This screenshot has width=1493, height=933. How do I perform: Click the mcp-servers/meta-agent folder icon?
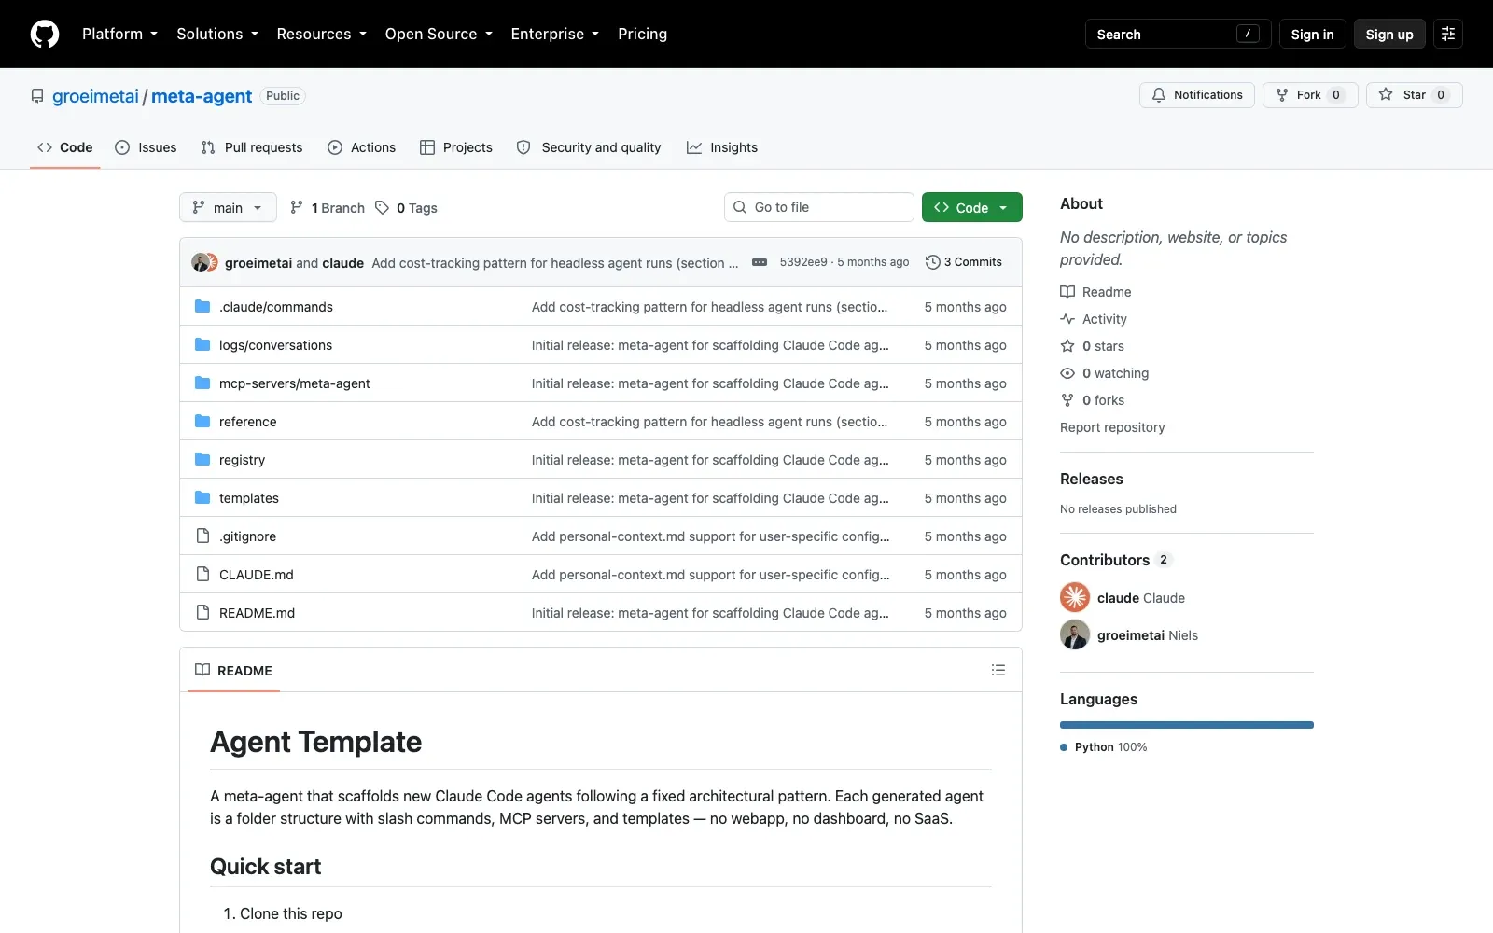[202, 383]
